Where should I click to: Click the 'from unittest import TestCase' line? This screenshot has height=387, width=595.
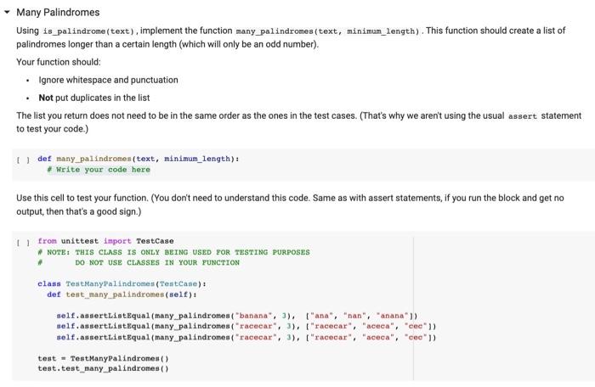pyautogui.click(x=105, y=241)
